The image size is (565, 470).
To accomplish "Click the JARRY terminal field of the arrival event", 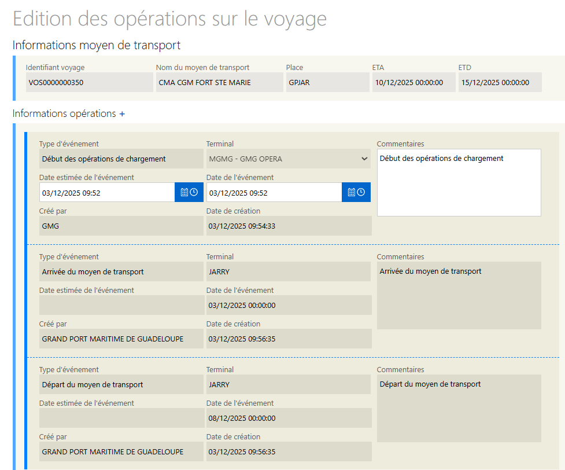I will click(288, 271).
